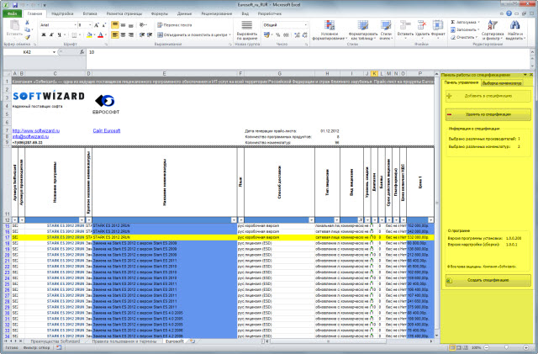Open the Общий number format dropdown
This screenshot has height=354, width=538.
pyautogui.click(x=305, y=25)
